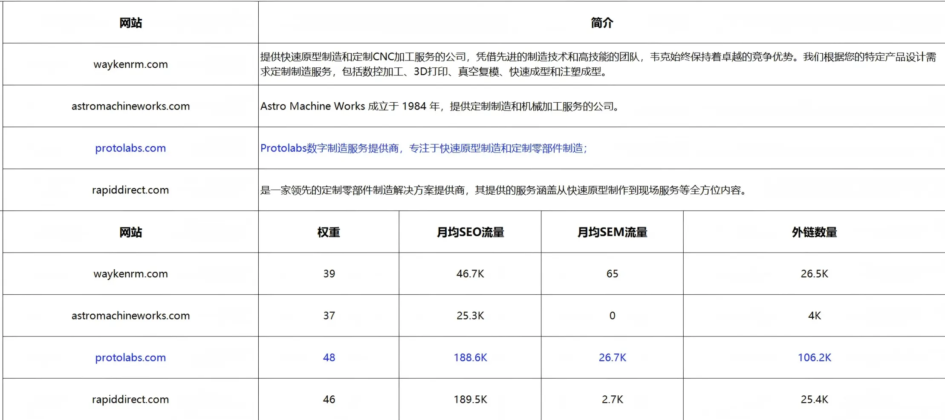Click the 网站 header beside 权重
The width and height of the screenshot is (945, 420).
130,232
